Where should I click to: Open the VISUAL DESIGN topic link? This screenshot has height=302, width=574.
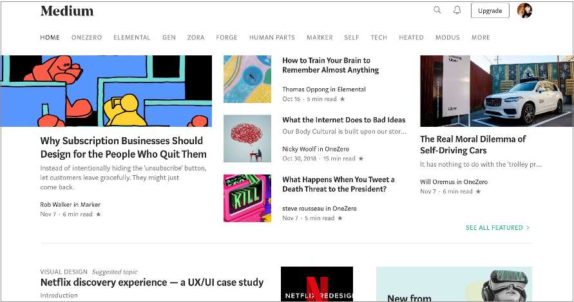(x=64, y=272)
